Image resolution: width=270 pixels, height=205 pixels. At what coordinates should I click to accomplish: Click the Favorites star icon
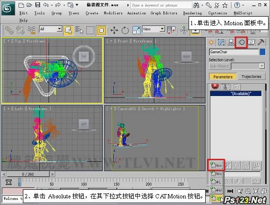click(x=225, y=5)
